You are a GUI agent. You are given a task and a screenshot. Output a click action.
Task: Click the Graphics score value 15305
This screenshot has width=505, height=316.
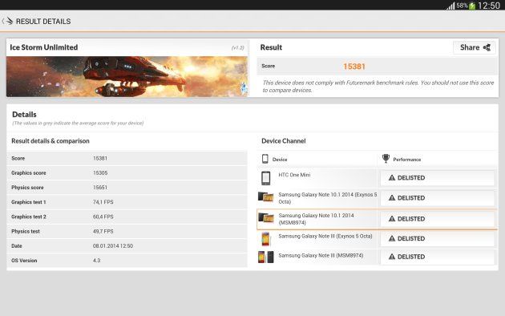(x=100, y=173)
